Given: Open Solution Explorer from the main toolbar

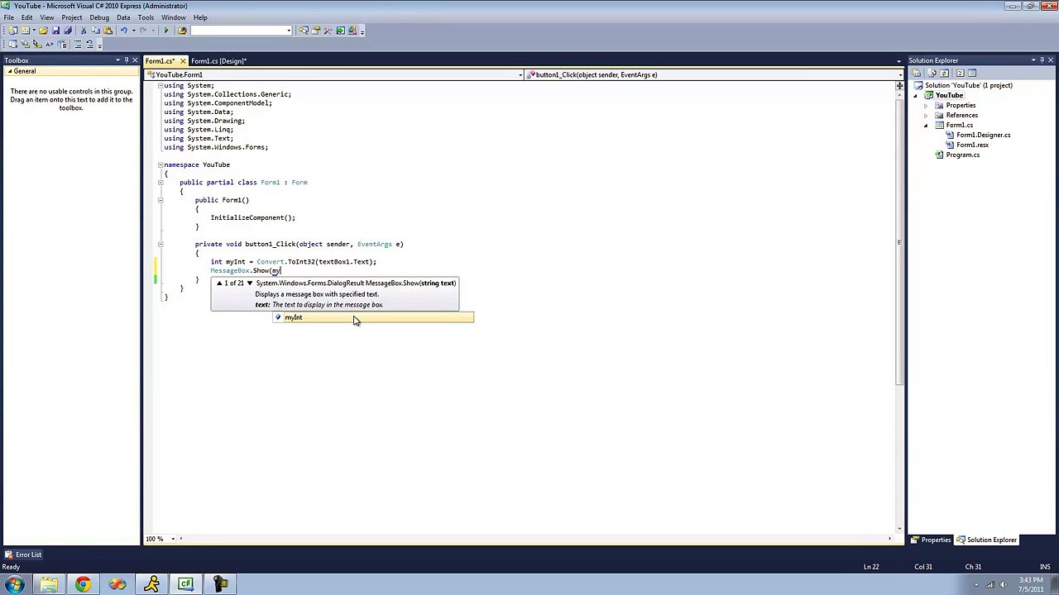Looking at the screenshot, I should [x=304, y=31].
